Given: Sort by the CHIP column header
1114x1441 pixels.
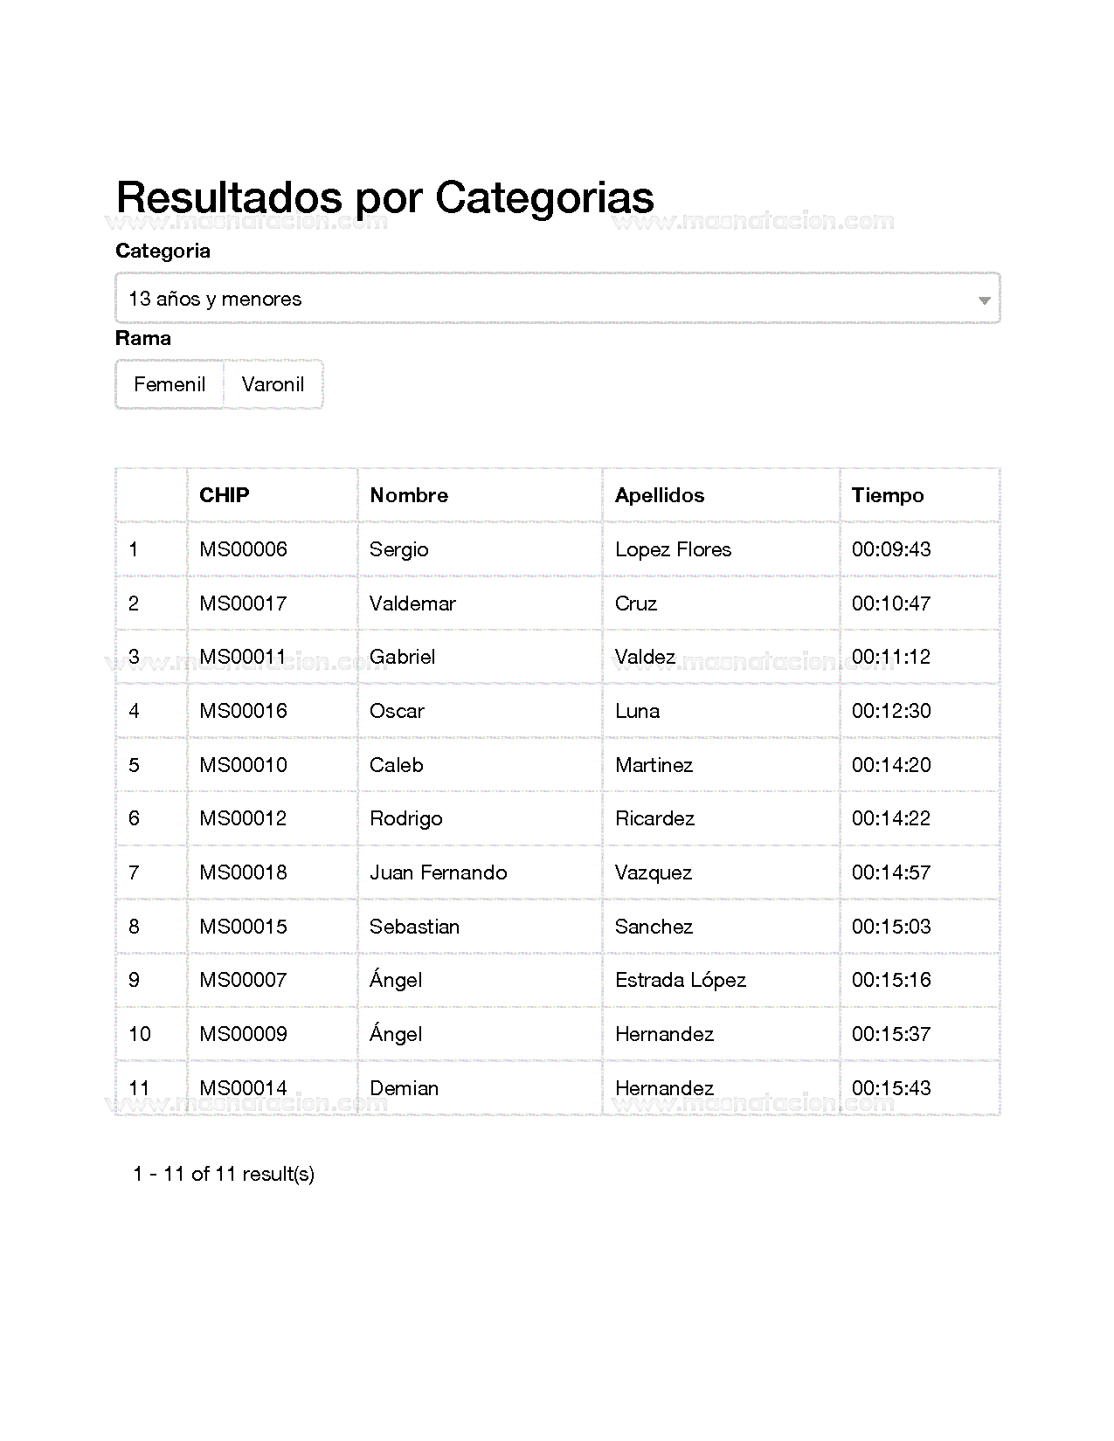Looking at the screenshot, I should 225,495.
